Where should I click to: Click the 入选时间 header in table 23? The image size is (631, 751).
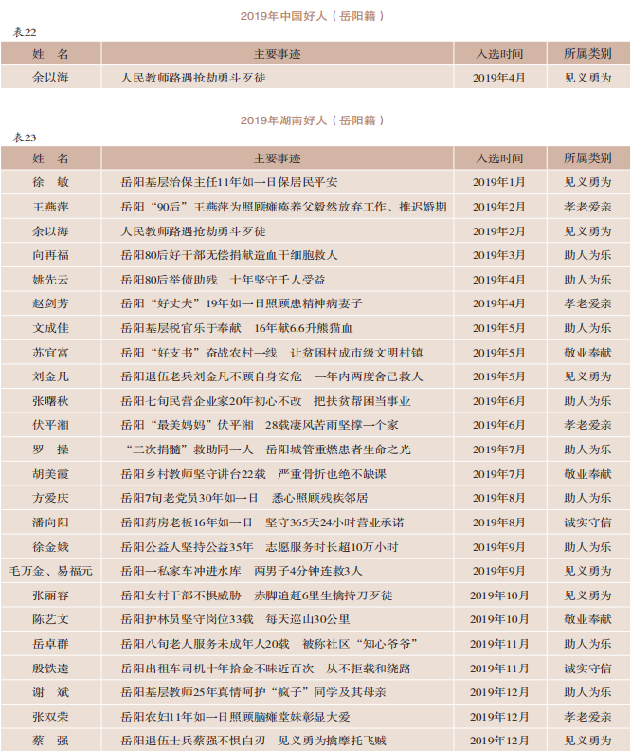498,157
